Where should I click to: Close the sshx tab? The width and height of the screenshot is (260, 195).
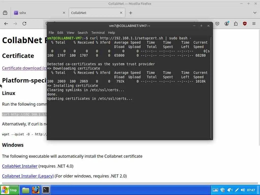pos(64,13)
